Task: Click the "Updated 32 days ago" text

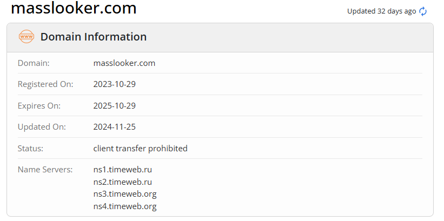Action: pyautogui.click(x=381, y=11)
